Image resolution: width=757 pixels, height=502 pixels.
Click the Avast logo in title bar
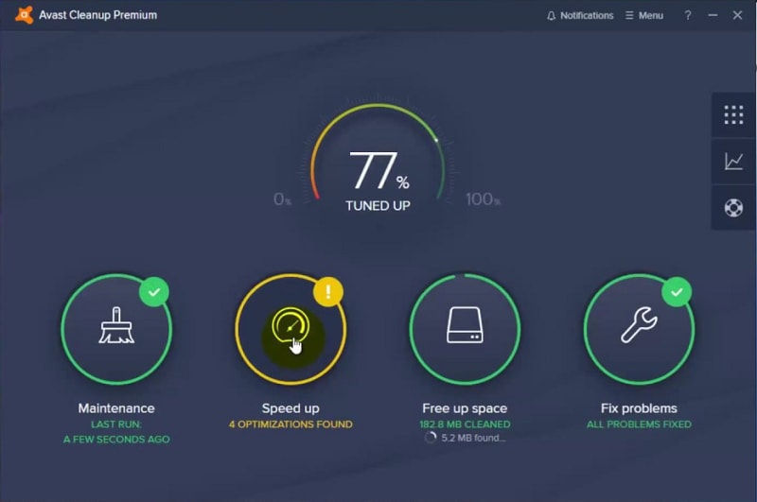click(x=22, y=15)
